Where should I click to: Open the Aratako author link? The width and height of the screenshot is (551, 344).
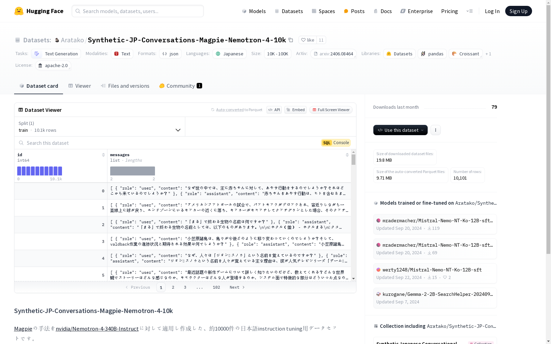pos(72,40)
